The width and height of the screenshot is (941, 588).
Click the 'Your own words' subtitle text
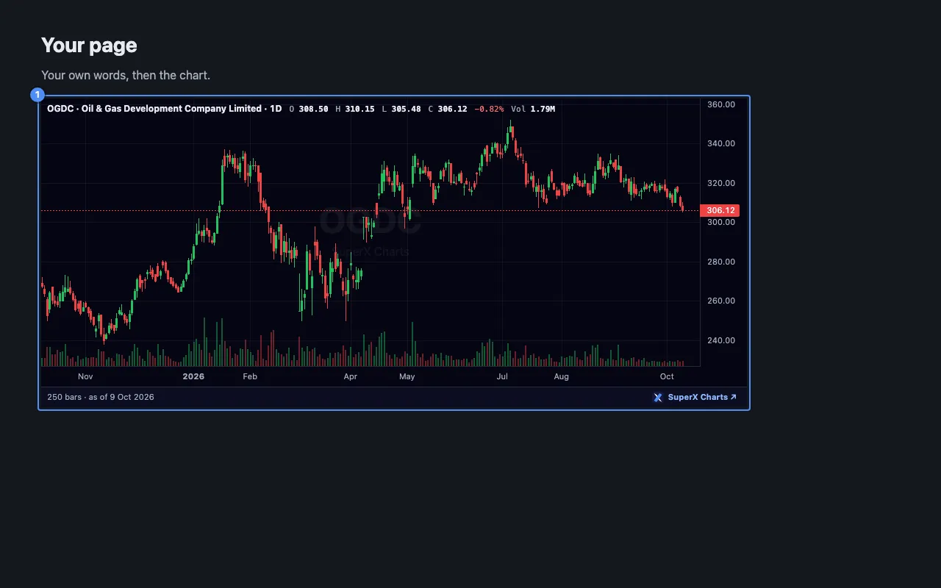tap(126, 75)
